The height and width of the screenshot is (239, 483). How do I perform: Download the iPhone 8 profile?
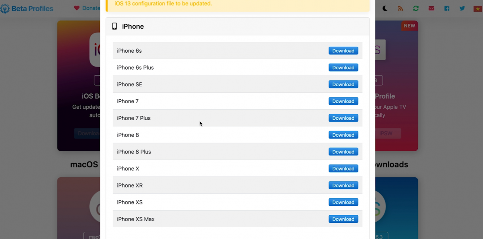point(343,135)
